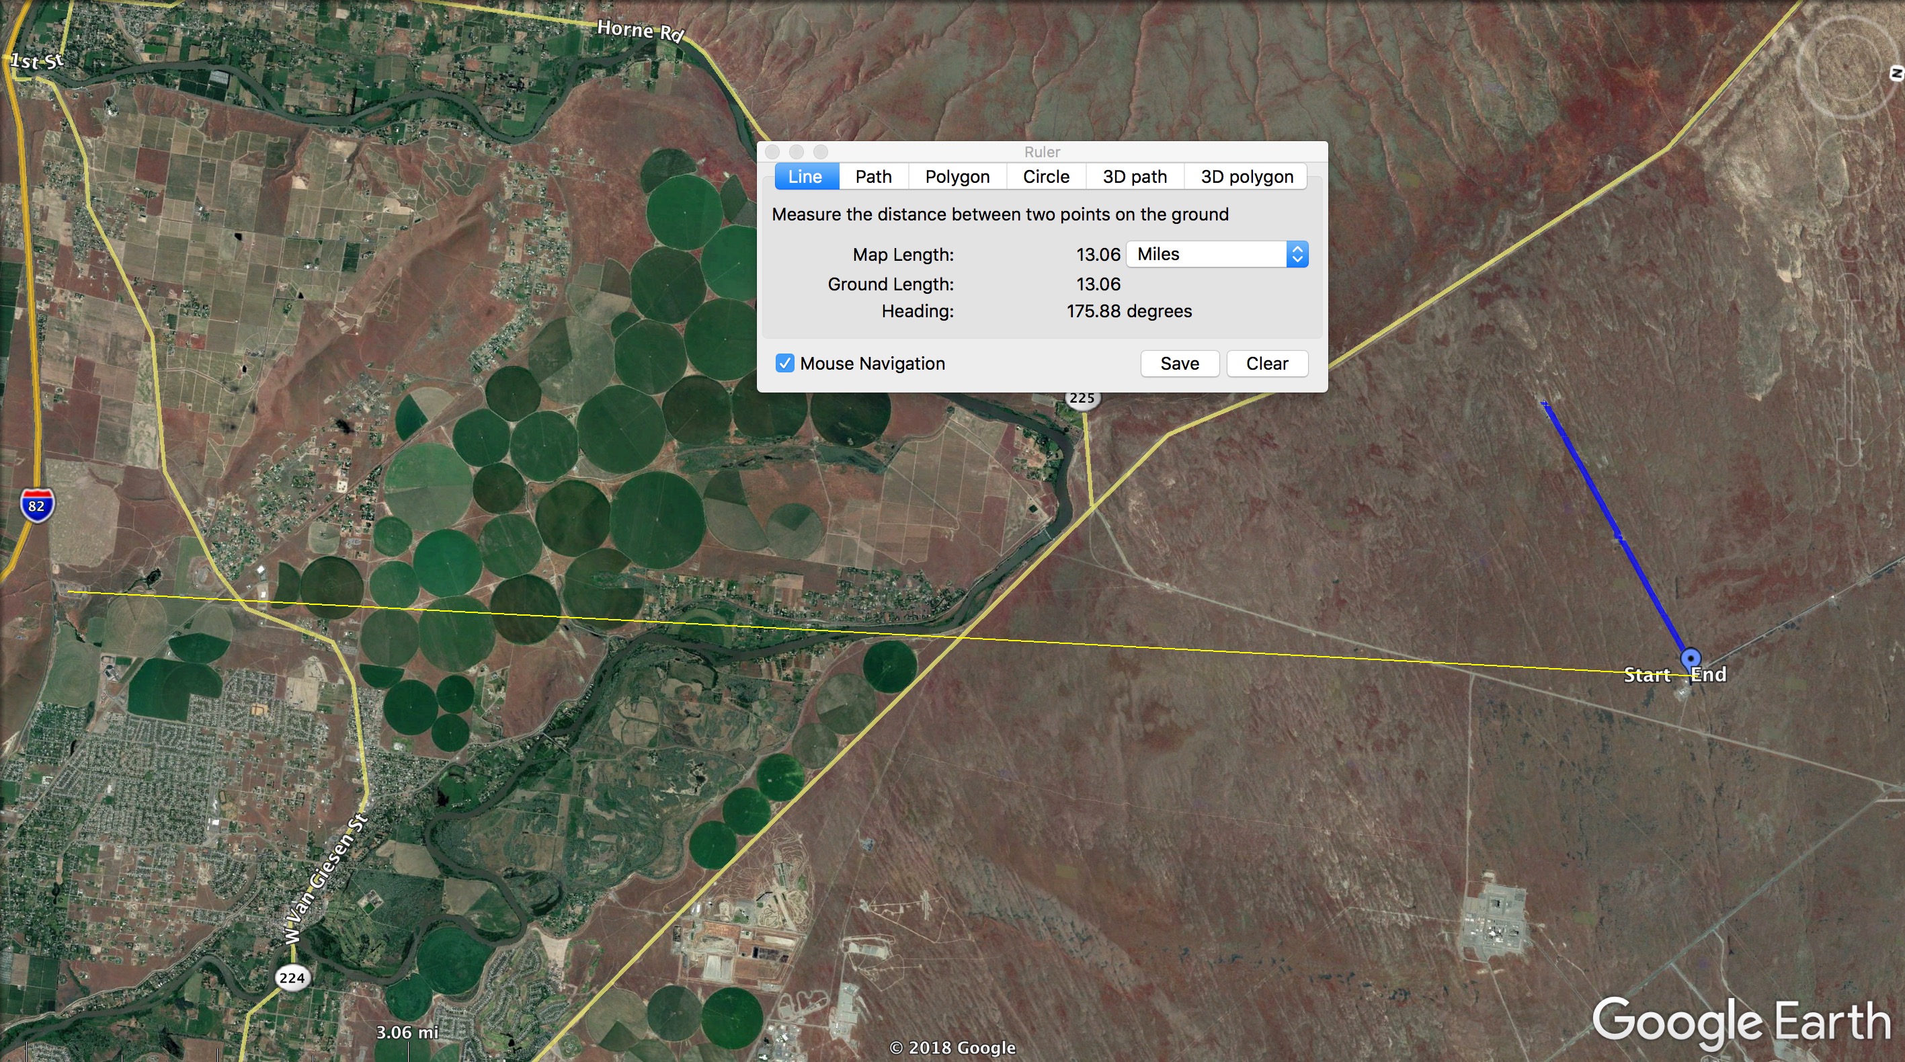Click the Interstate 82 shield icon

(36, 505)
